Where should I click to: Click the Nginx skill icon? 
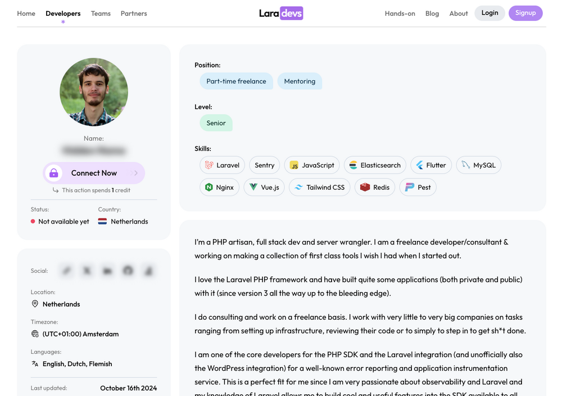pyautogui.click(x=209, y=188)
